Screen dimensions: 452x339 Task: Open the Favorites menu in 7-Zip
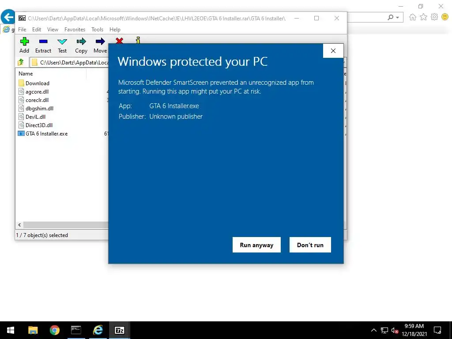pyautogui.click(x=75, y=30)
